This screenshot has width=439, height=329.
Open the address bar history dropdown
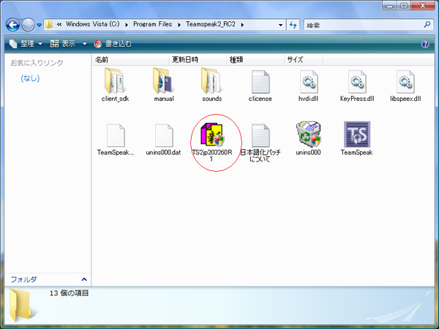(280, 25)
